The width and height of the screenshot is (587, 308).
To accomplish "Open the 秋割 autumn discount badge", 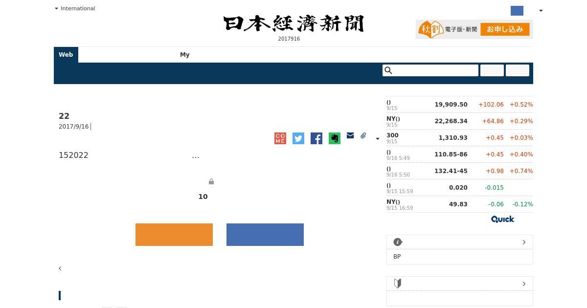I will click(x=431, y=29).
